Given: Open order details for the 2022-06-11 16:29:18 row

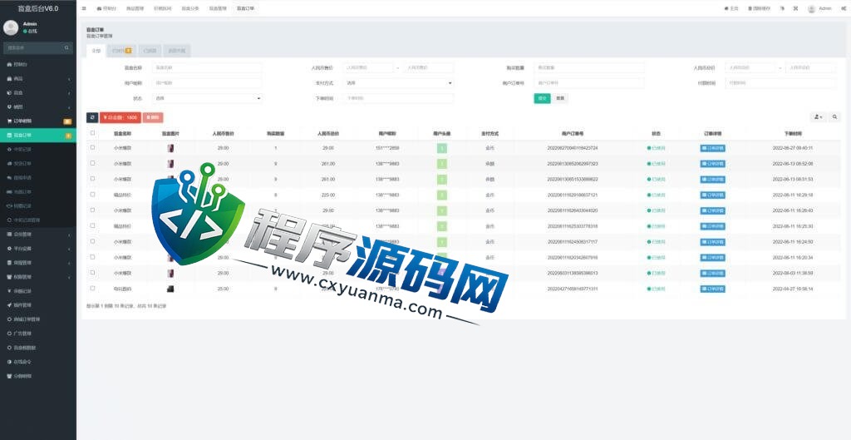Looking at the screenshot, I should (712, 195).
